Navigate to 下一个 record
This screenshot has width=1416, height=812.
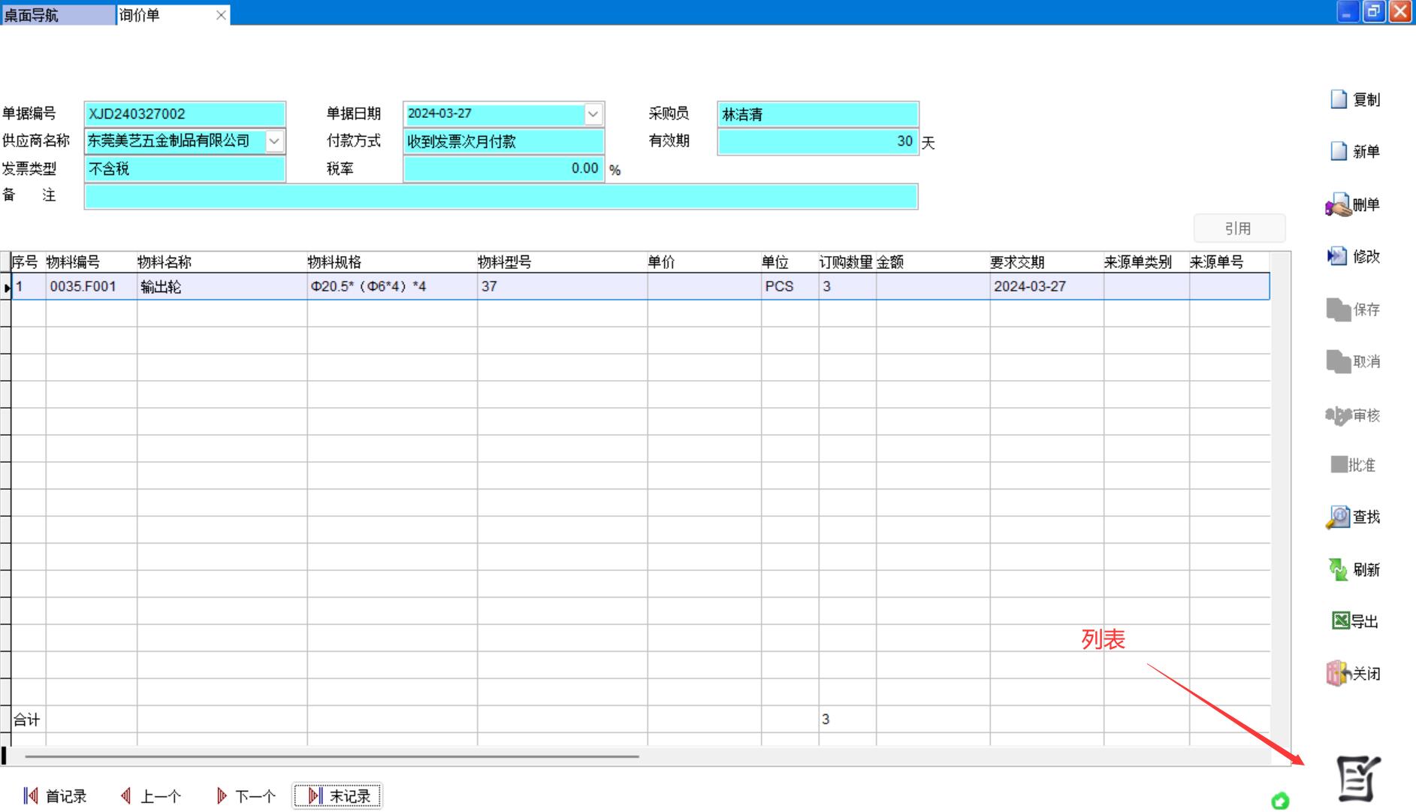tap(246, 796)
